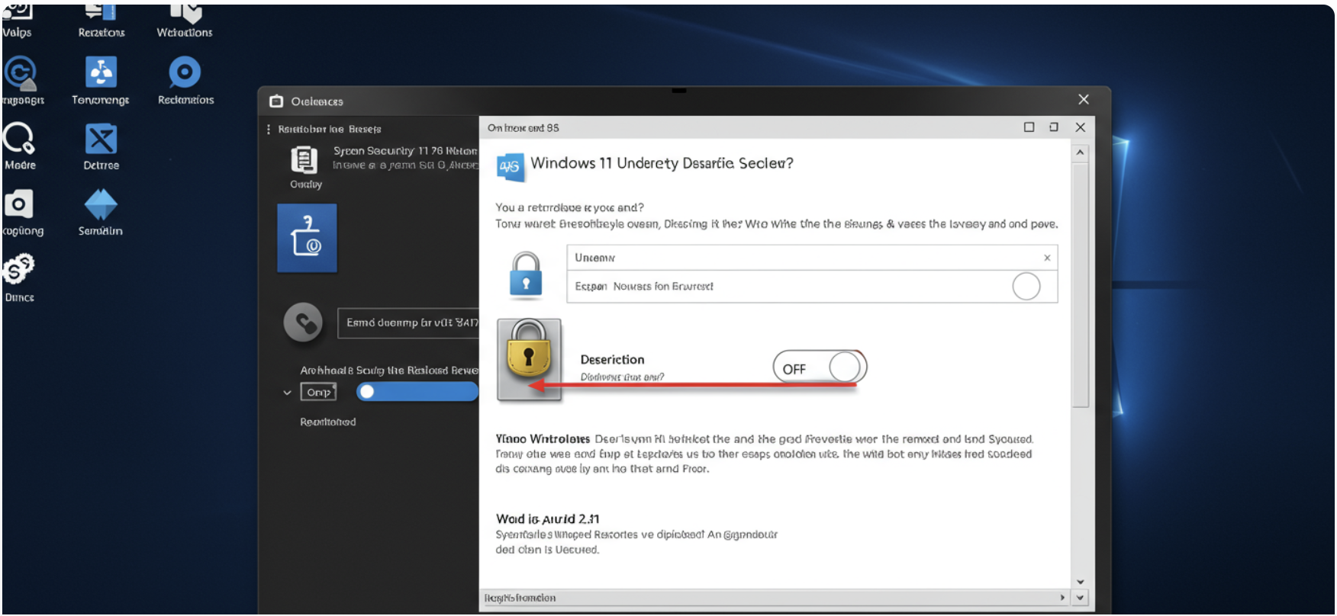Image resolution: width=1337 pixels, height=616 pixels.
Task: Maximize the On tnox dialog
Action: [x=1029, y=127]
